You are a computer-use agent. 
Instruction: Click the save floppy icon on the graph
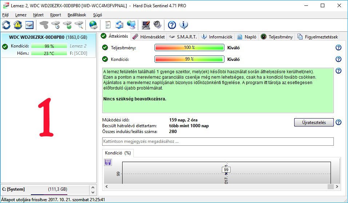108,162
